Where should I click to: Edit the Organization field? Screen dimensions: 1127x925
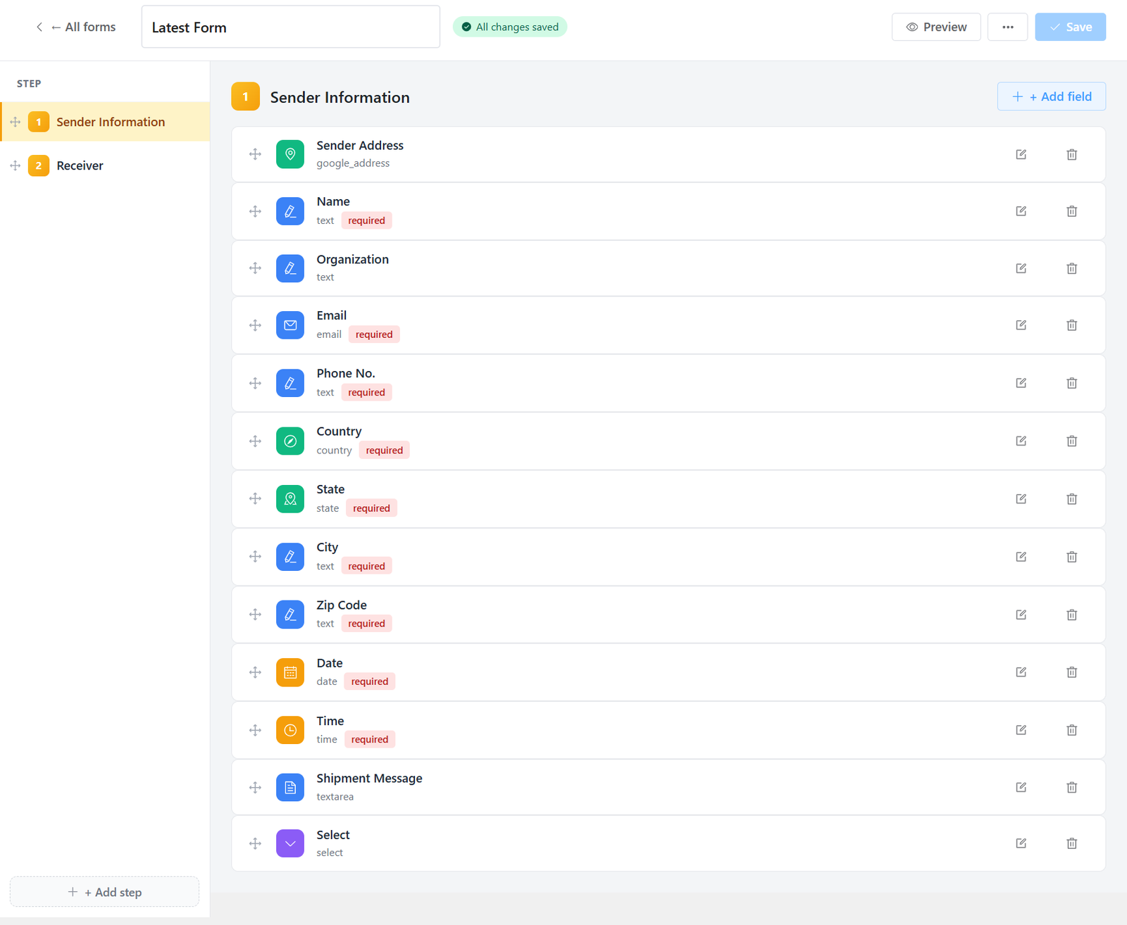click(1021, 268)
